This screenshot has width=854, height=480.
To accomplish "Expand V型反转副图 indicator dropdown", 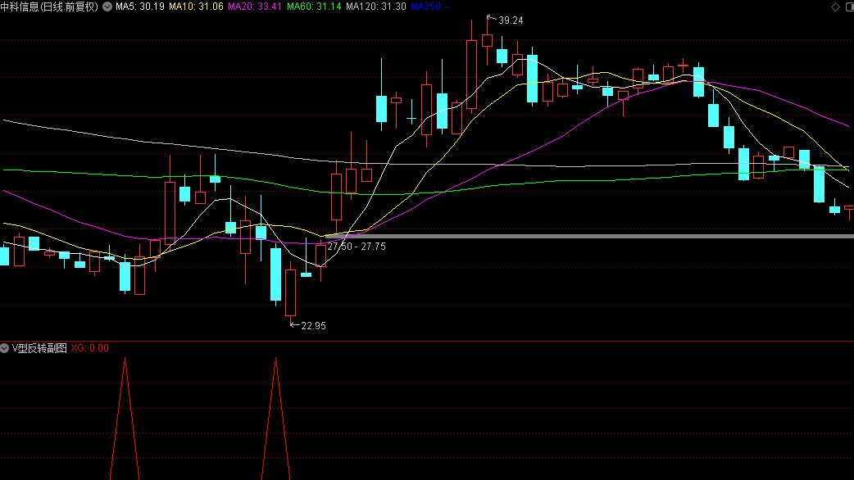I will pyautogui.click(x=4, y=348).
